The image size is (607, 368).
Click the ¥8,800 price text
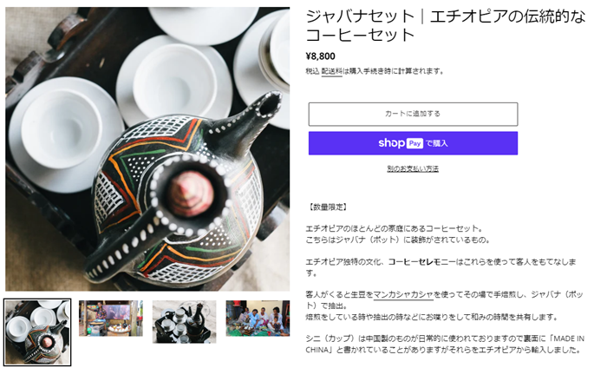(x=321, y=56)
